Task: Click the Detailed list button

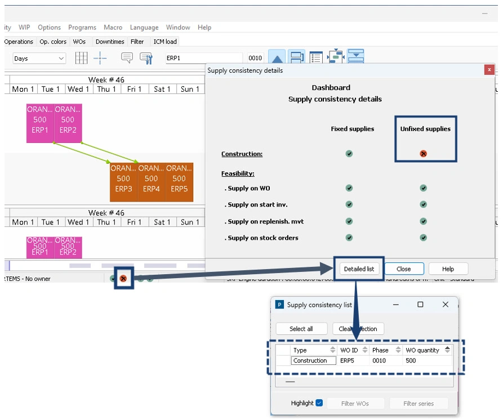Action: coord(359,269)
